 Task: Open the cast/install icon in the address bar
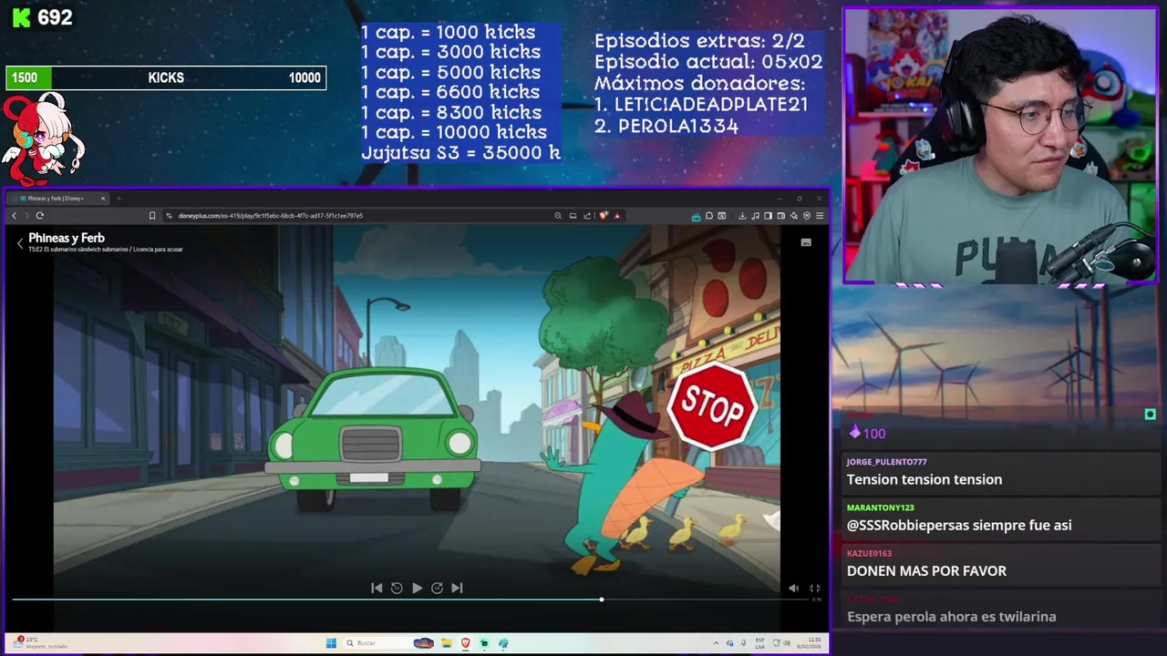tap(573, 216)
